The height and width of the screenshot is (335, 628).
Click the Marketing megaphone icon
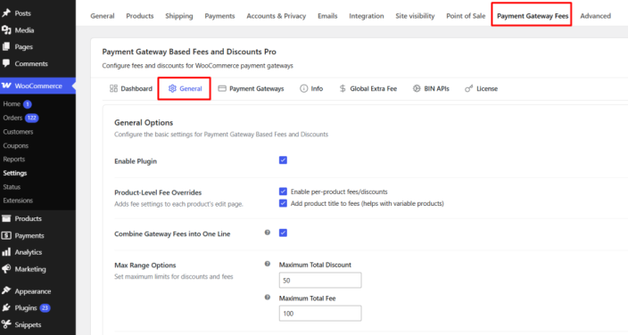click(x=6, y=269)
